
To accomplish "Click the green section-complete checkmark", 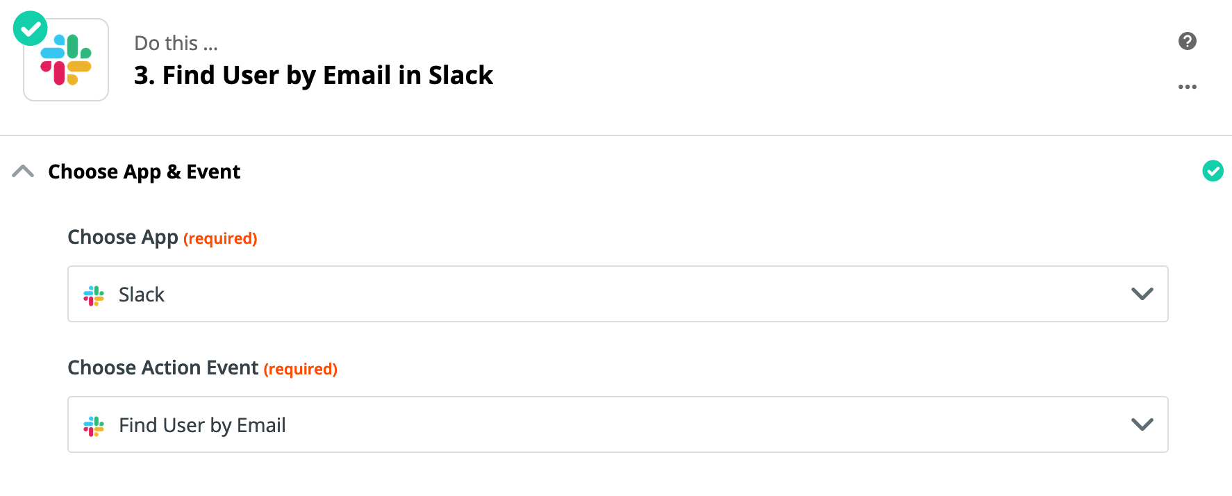I will click(x=1213, y=171).
